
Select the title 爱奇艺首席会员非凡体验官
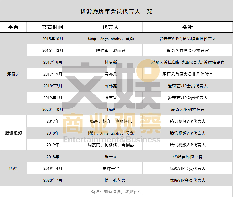(x=187, y=74)
